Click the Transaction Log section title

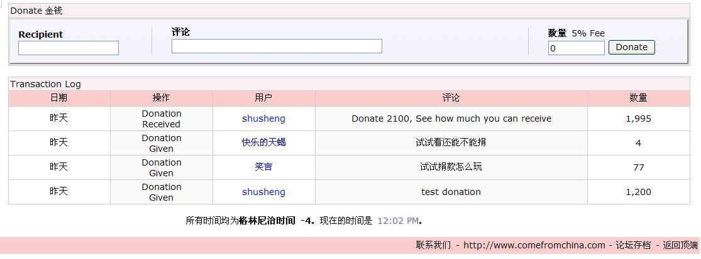45,84
